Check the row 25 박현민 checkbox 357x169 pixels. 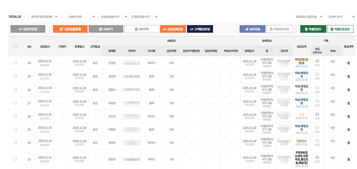15,129
